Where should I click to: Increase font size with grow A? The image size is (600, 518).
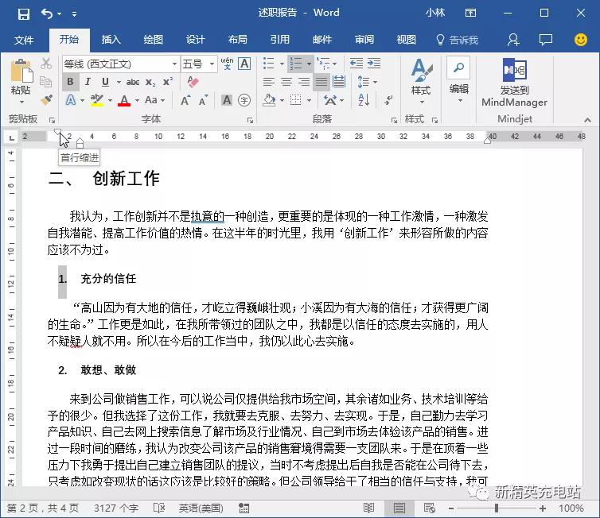(x=185, y=100)
